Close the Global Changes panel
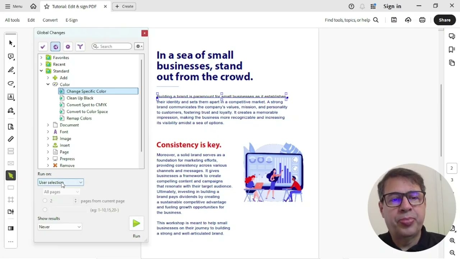This screenshot has height=259, width=460. 144,33
